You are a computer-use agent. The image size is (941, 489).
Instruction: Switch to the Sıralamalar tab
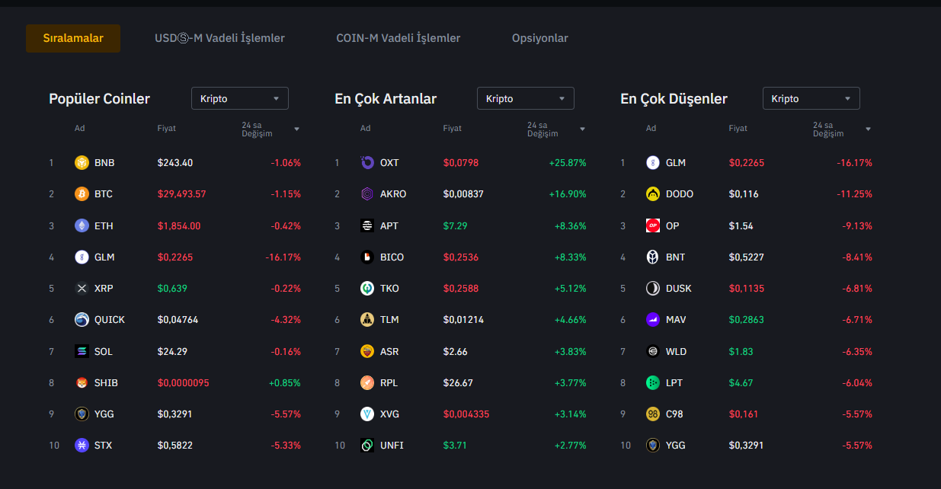pos(73,38)
